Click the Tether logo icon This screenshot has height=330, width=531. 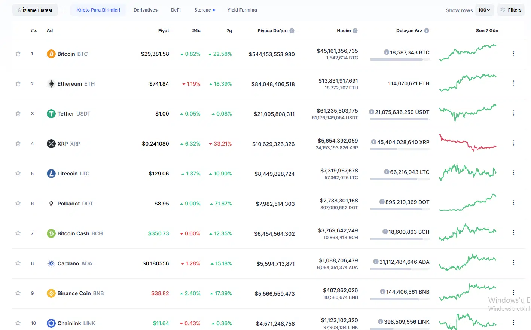tap(51, 114)
